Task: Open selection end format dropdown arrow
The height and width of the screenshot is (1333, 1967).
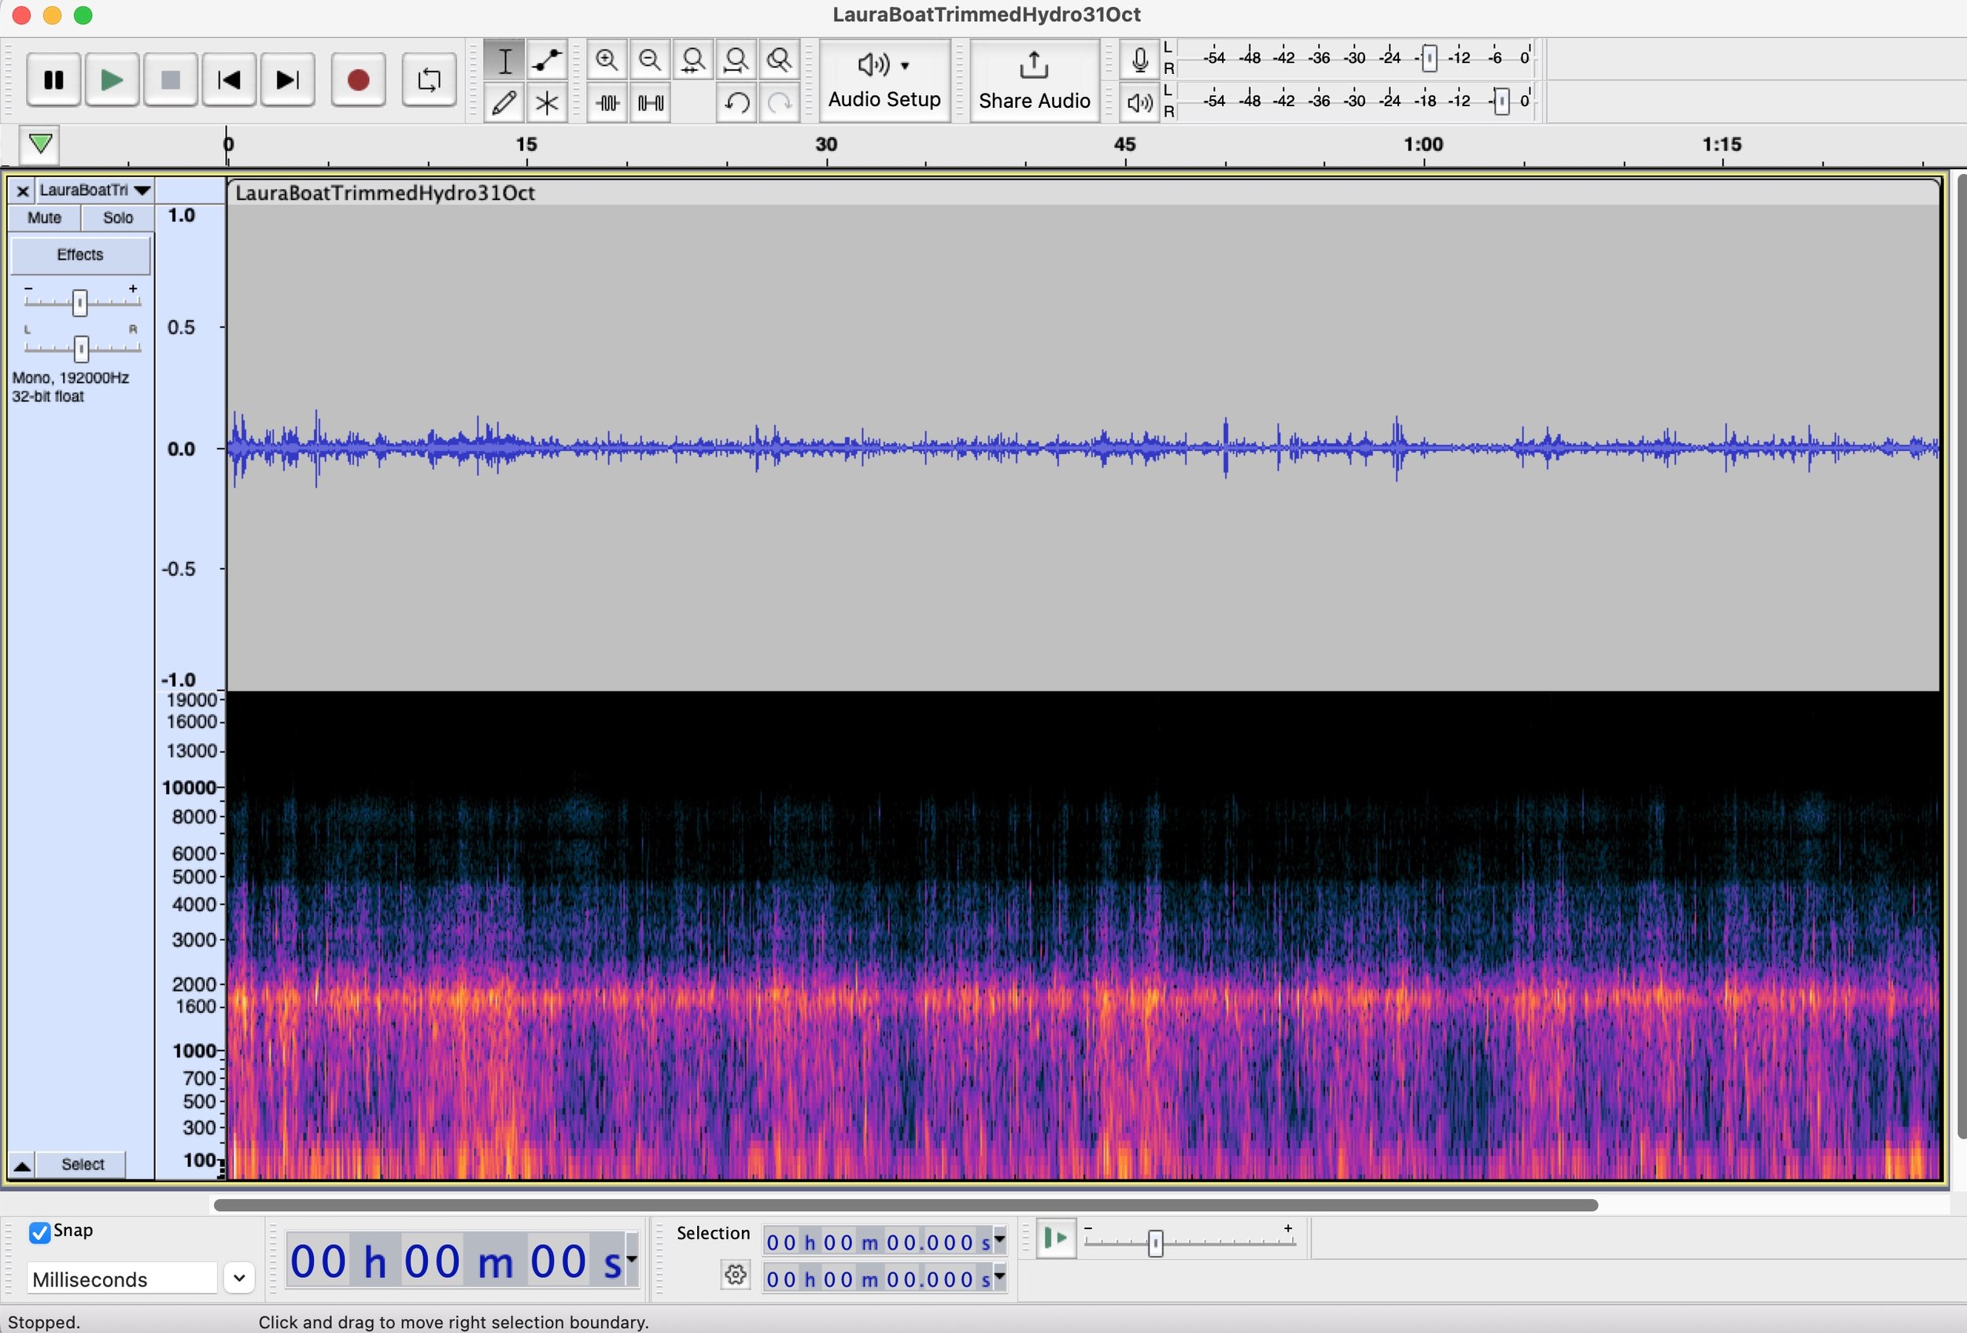Action: (x=999, y=1277)
